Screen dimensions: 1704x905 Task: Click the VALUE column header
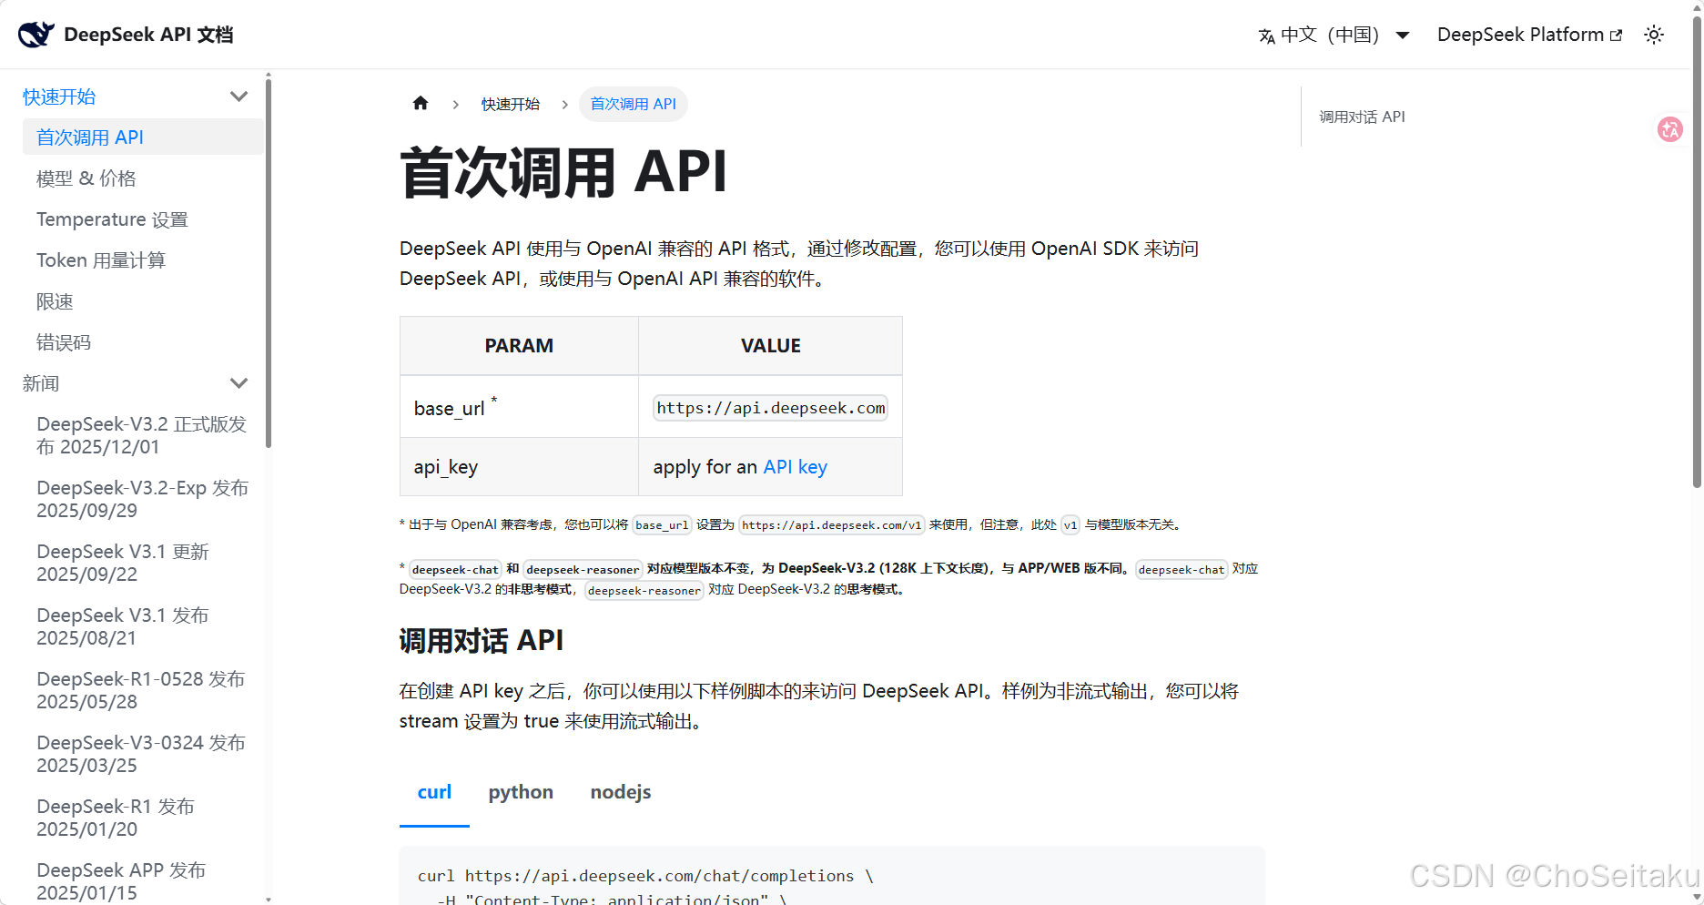(770, 346)
